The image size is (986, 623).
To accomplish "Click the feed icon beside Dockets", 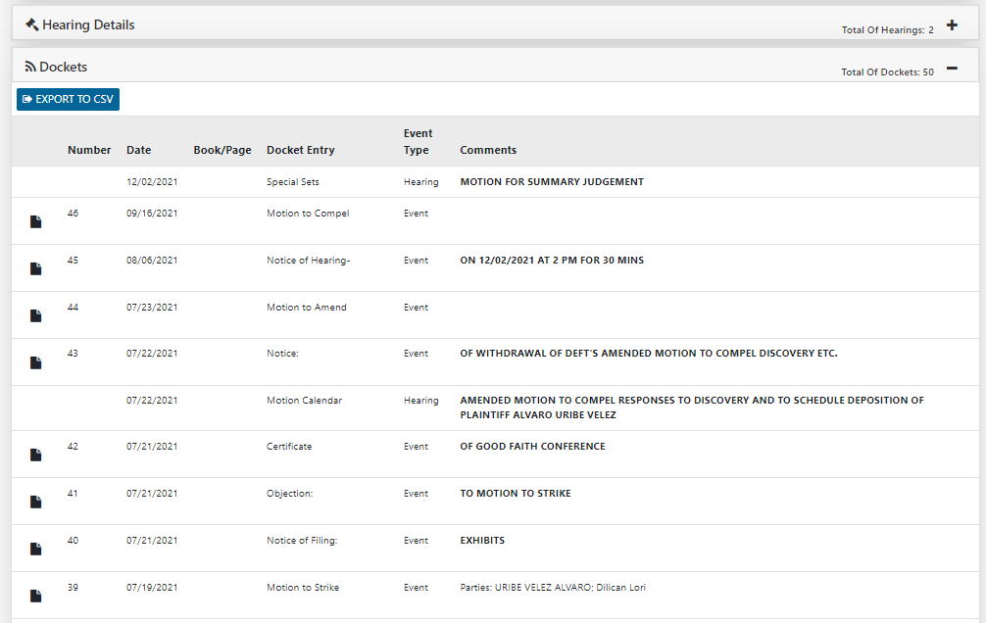I will click(30, 67).
